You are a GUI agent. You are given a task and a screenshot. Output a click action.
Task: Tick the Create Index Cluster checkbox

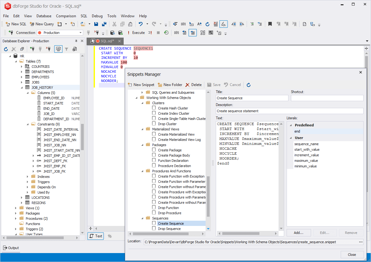click(154, 113)
